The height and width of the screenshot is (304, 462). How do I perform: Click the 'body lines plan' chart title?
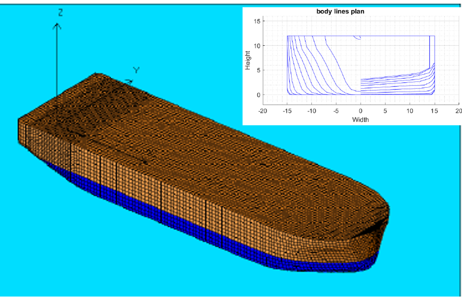340,11
